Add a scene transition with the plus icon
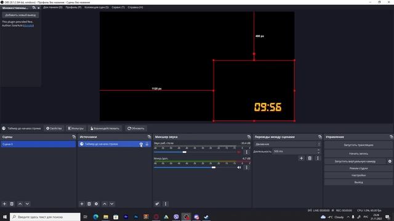 coord(301,158)
